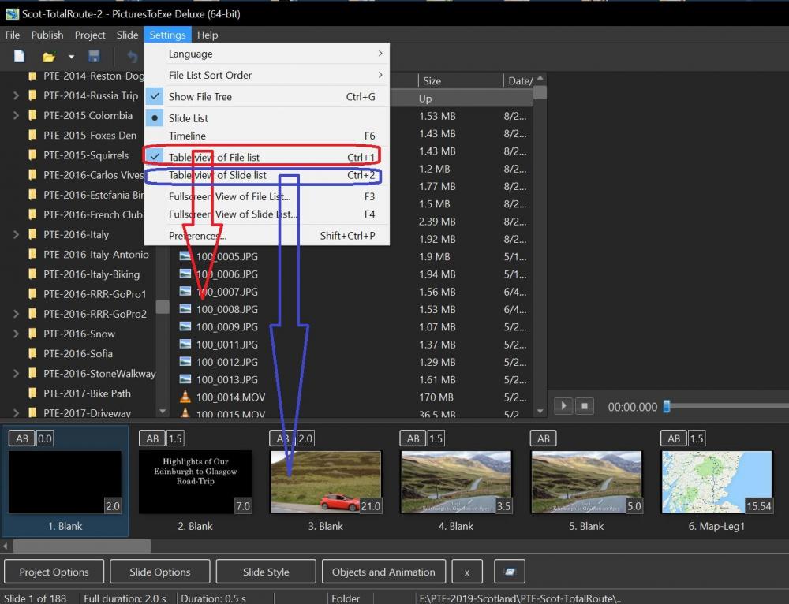Open the dropdown arrow beside Open icon
789x604 pixels.
pos(71,57)
